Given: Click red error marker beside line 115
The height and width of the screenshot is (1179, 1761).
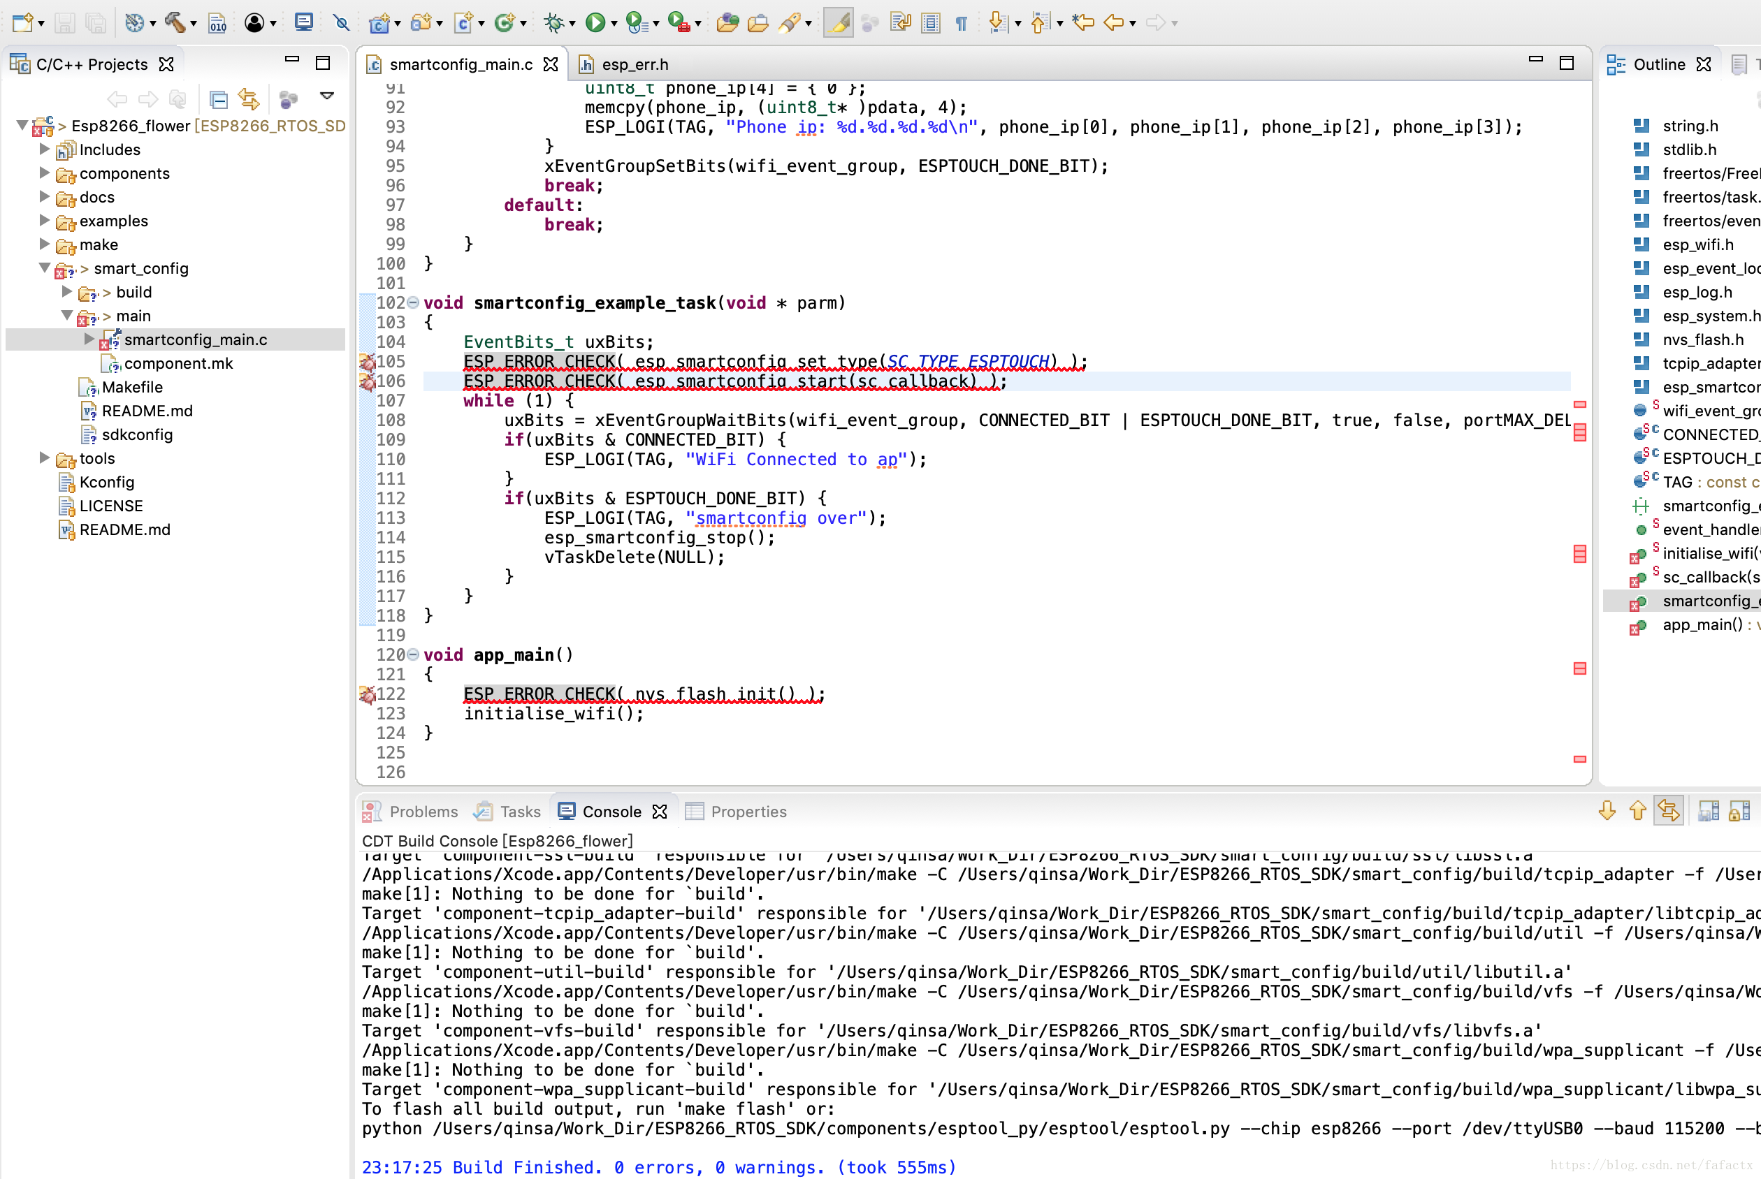Looking at the screenshot, I should point(1580,555).
